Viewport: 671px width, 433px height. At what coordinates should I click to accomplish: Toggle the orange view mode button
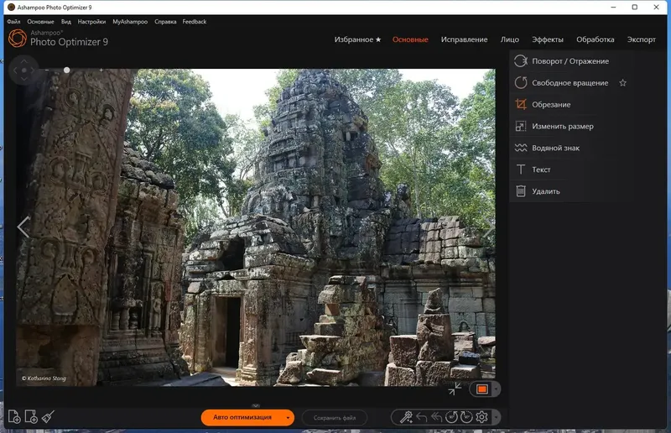click(481, 389)
